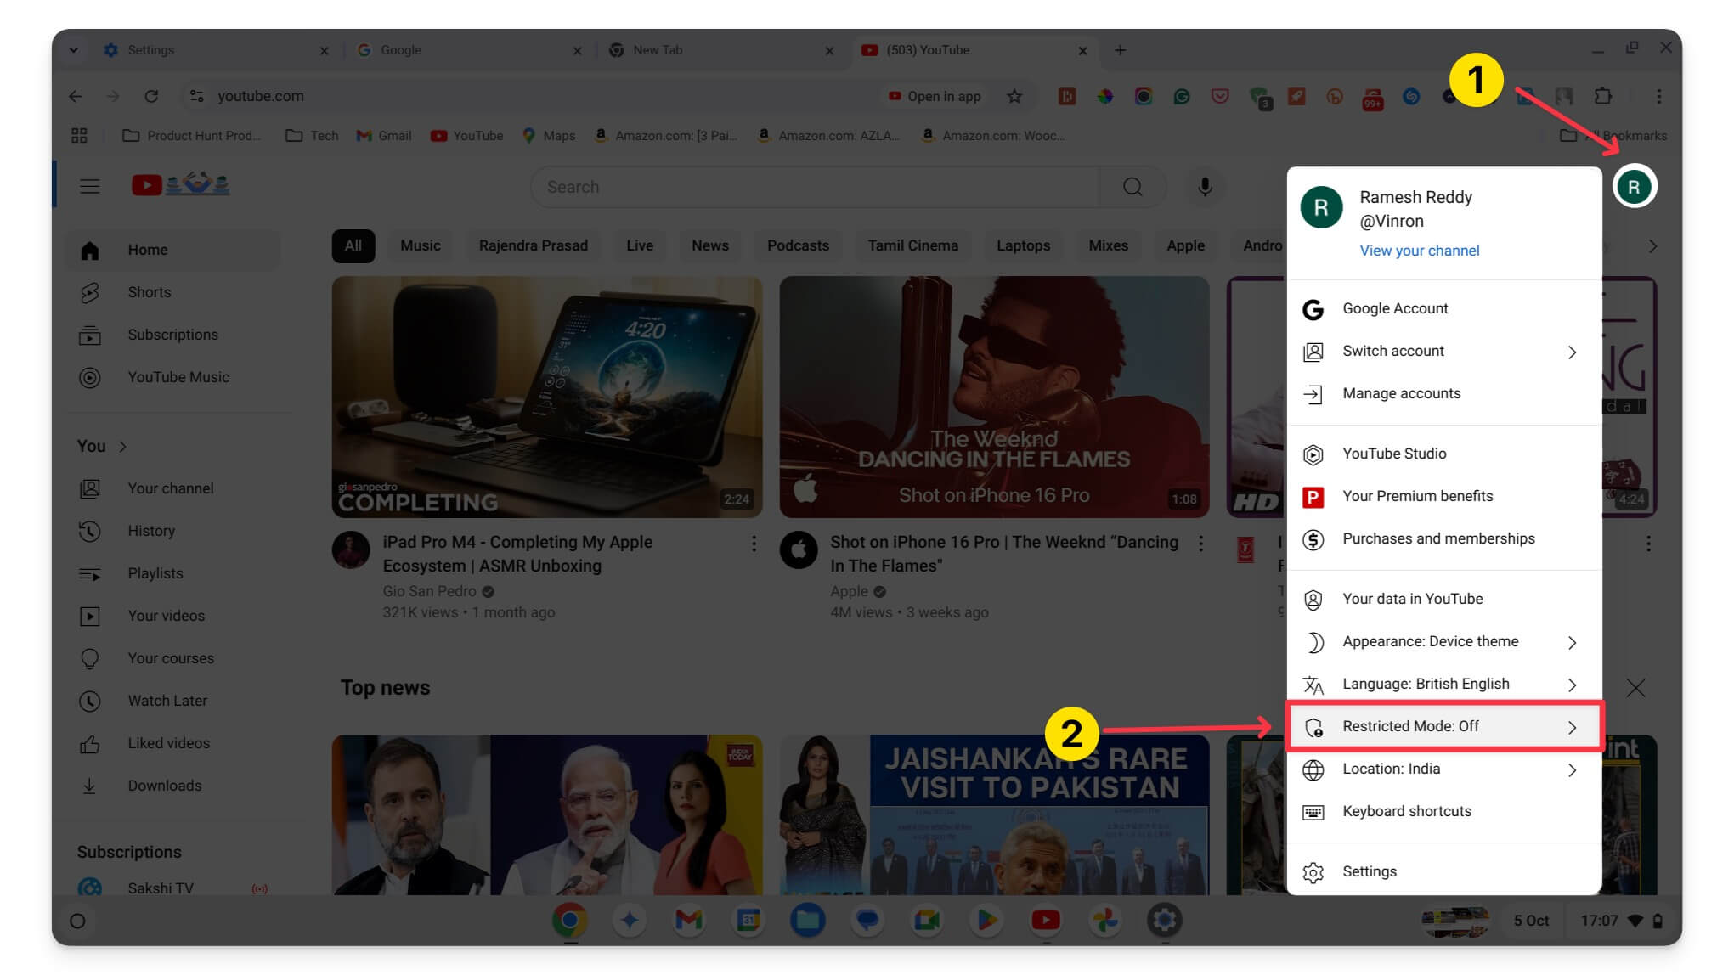Open Liked videos in sidebar
The height and width of the screenshot is (975, 1734).
pos(173,743)
